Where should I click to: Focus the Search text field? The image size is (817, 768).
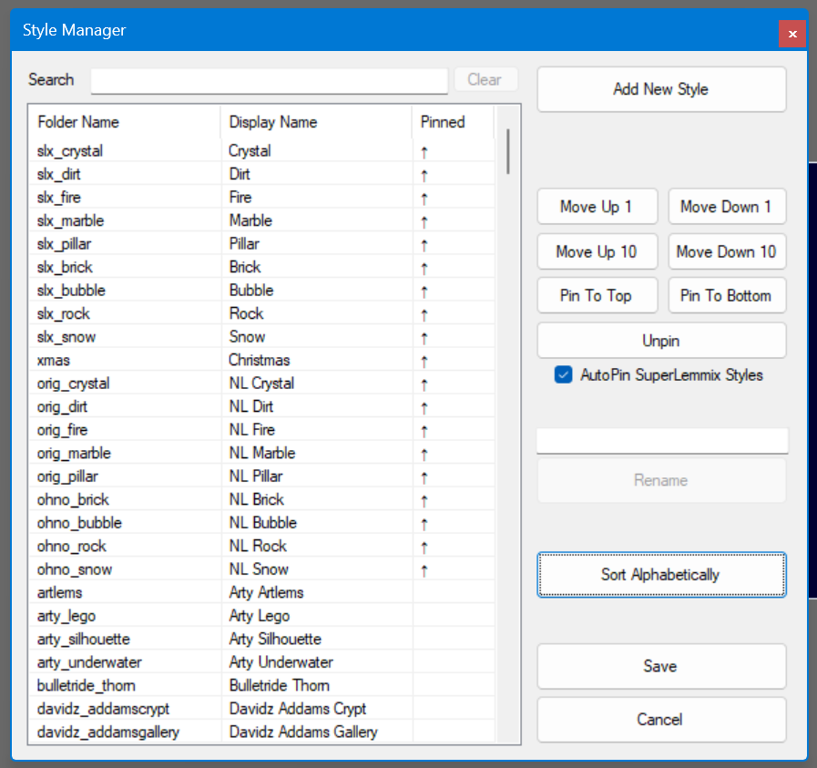tap(269, 80)
